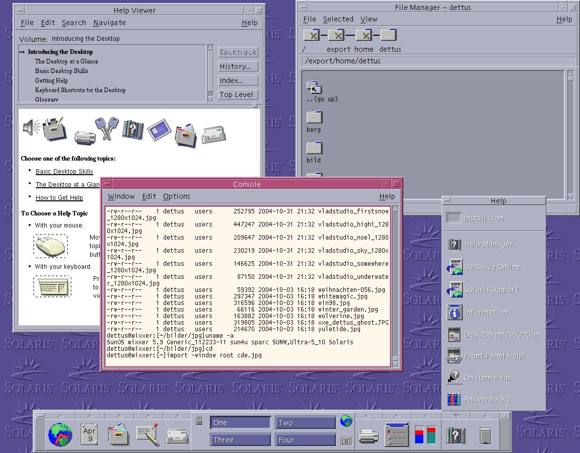
Task: Open the berg folder in File Manager
Action: tap(314, 118)
